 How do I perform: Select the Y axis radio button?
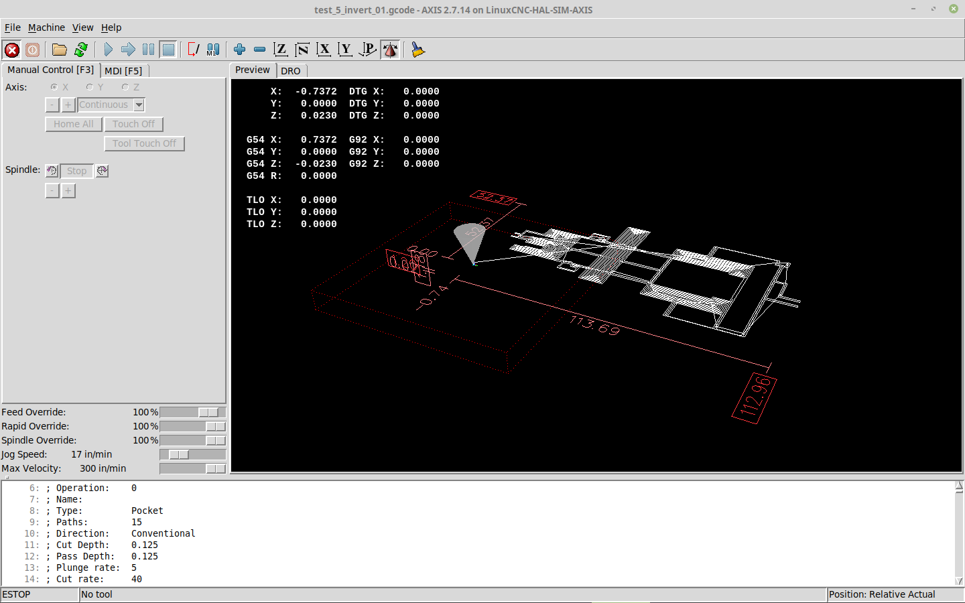90,87
